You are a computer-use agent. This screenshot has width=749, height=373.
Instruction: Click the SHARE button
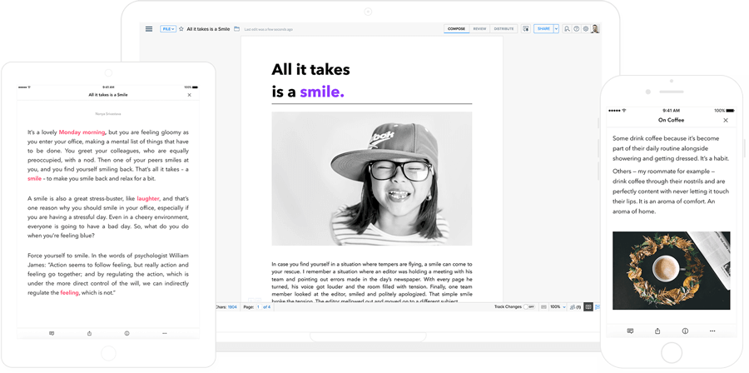tap(543, 28)
